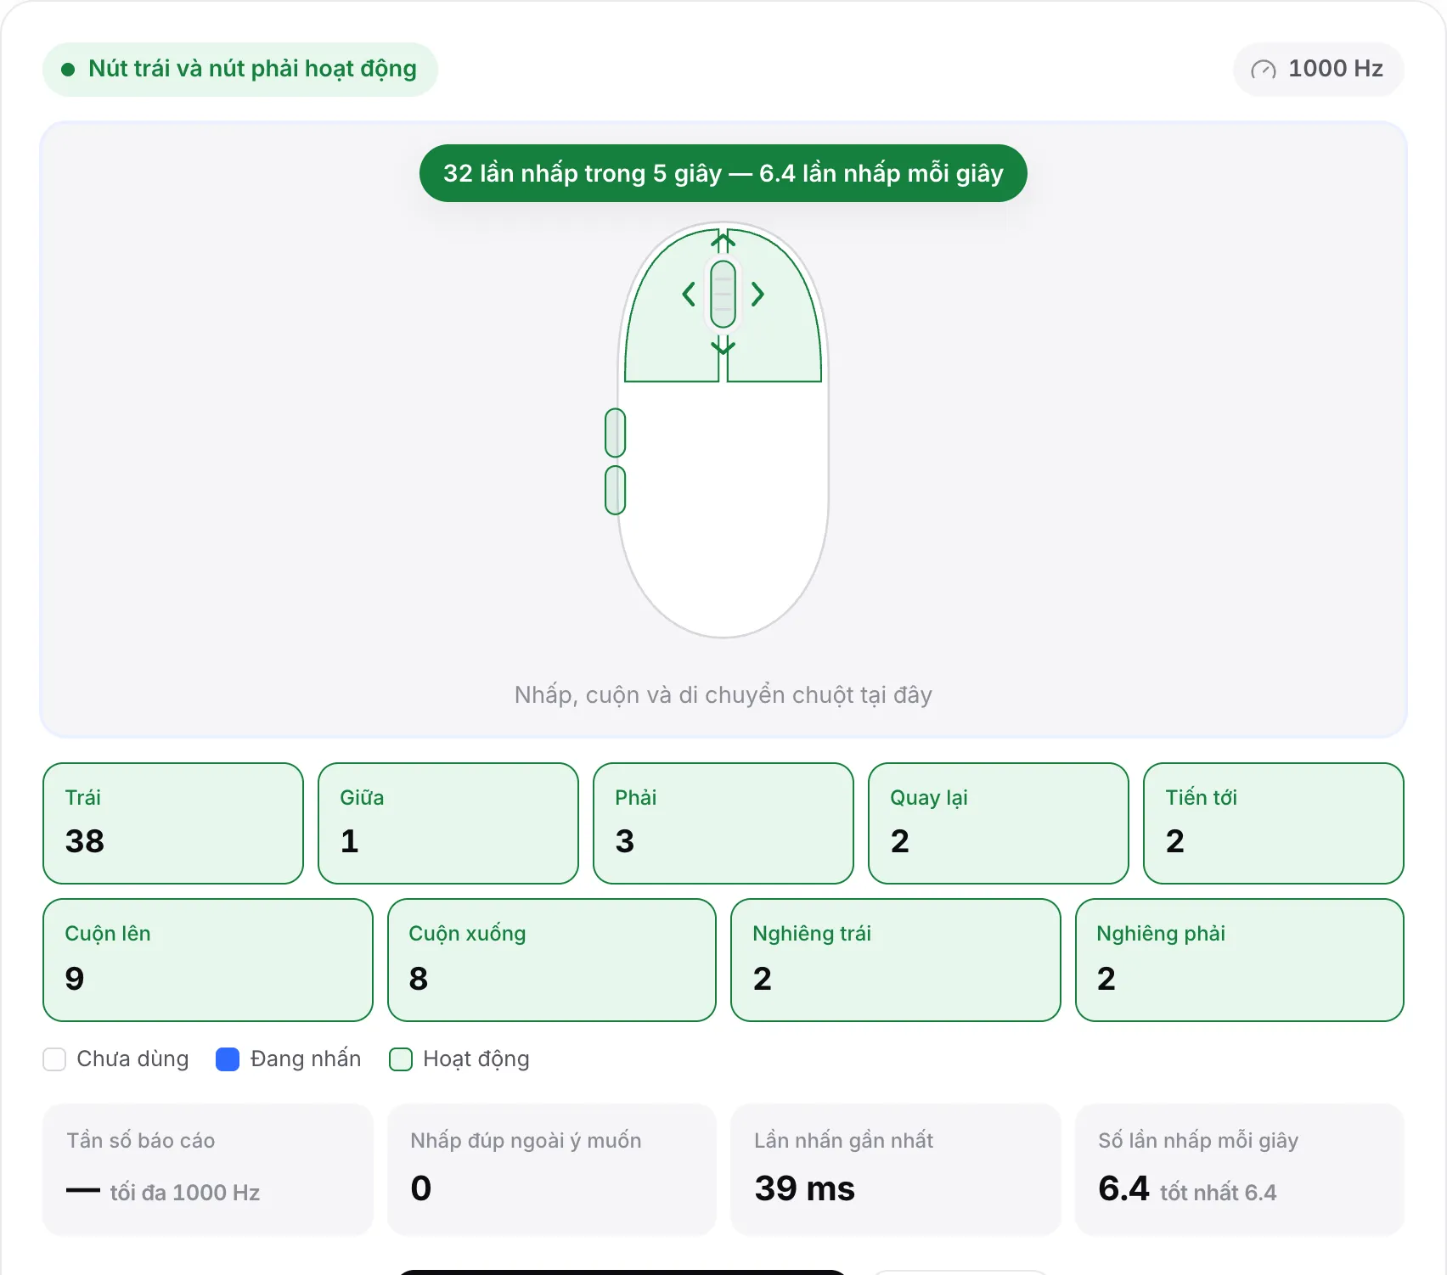Click the scroll down arrow below wheel
This screenshot has height=1275, width=1447.
723,345
